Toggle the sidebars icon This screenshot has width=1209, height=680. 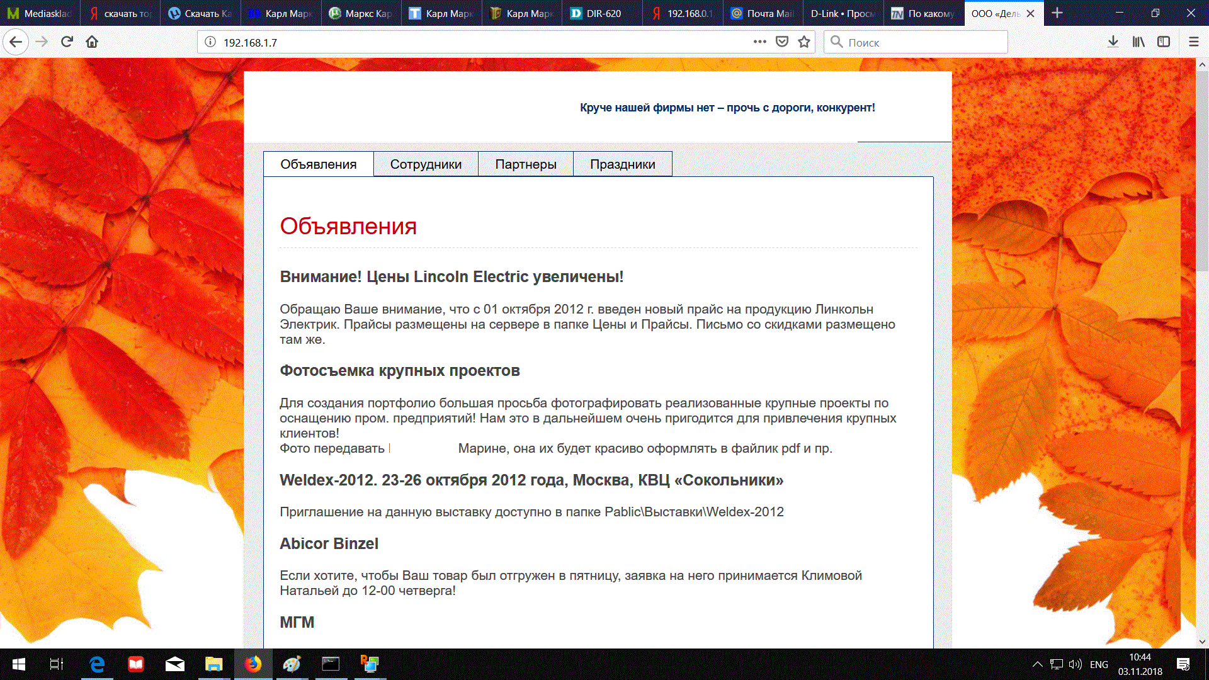[x=1164, y=42]
